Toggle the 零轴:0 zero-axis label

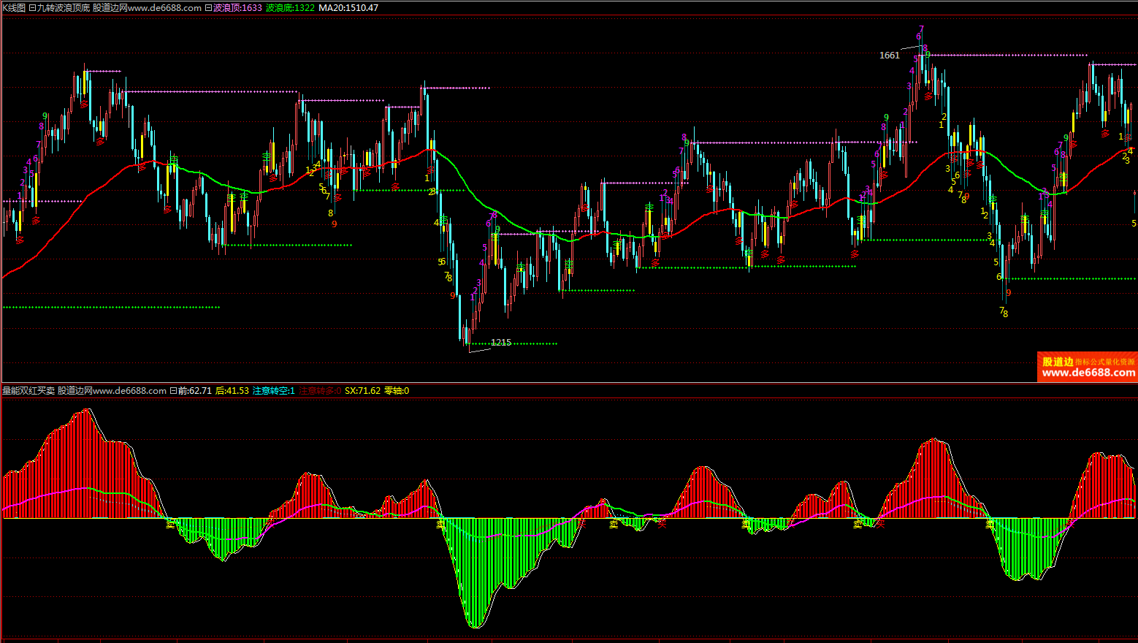click(x=397, y=391)
